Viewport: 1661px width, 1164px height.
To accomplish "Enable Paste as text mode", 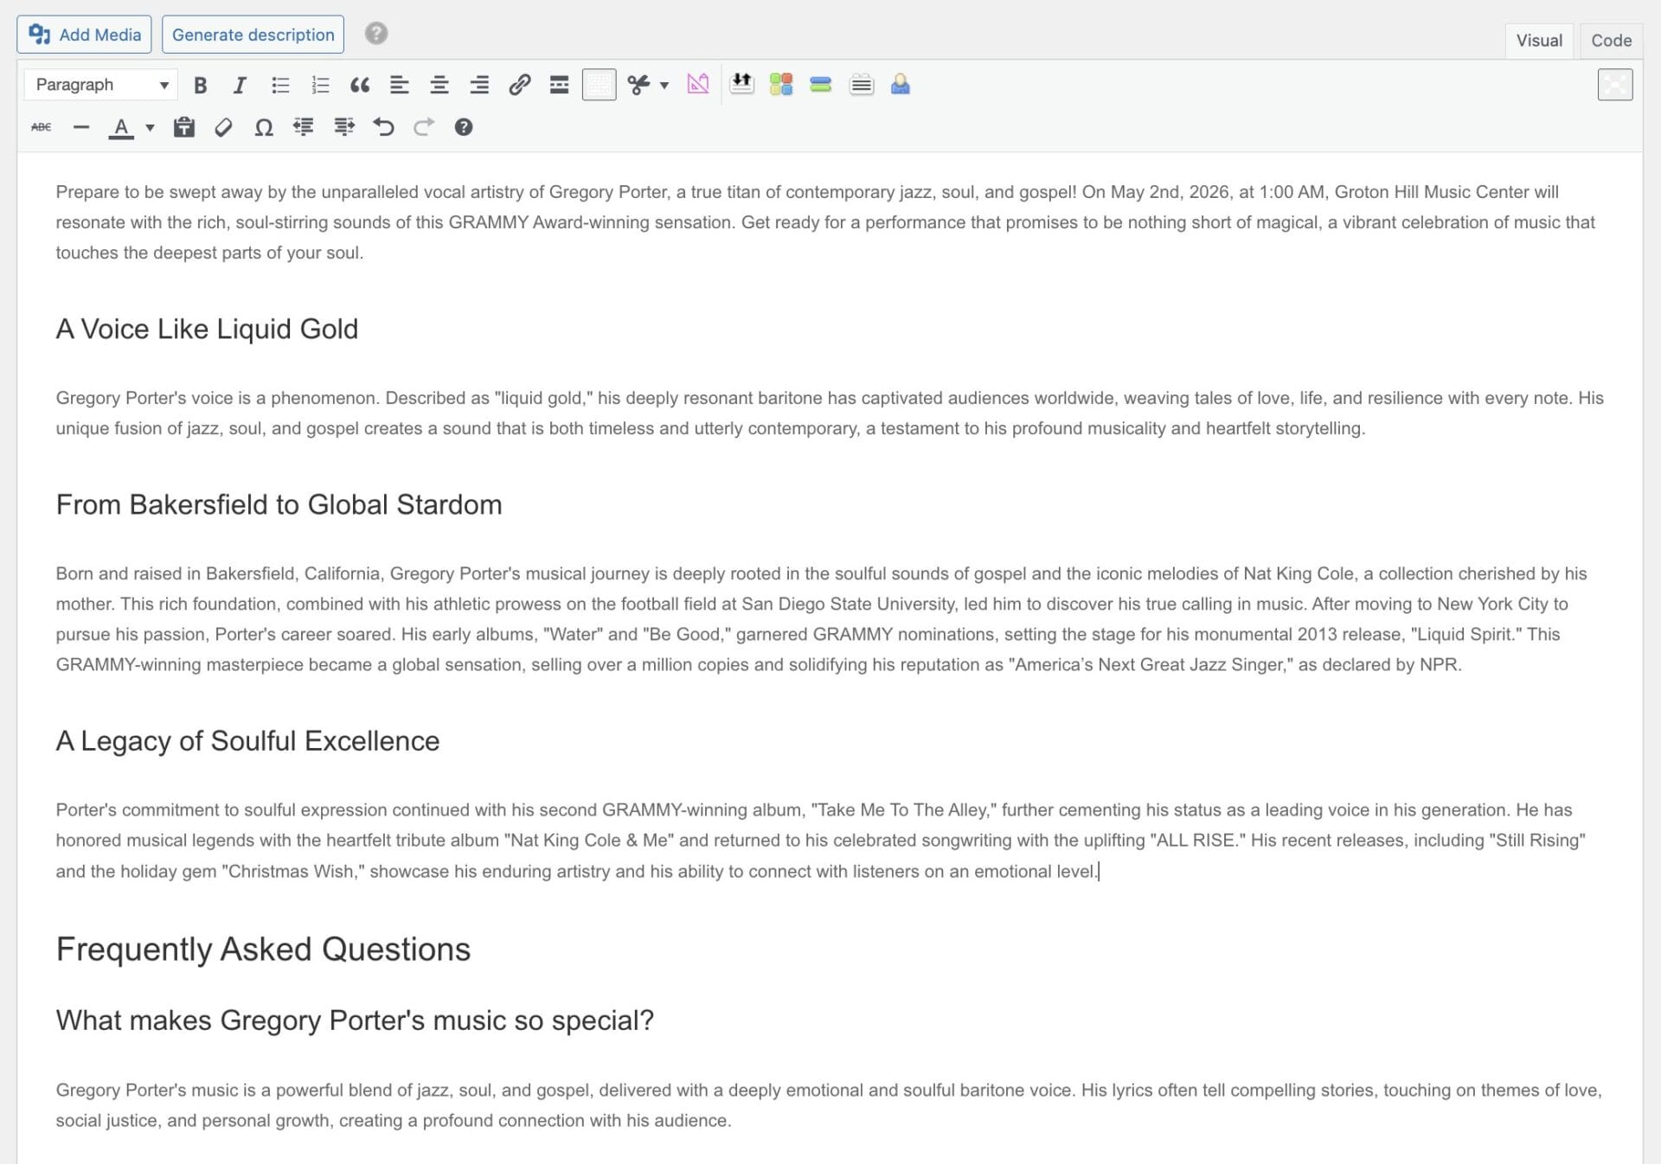I will 183,127.
